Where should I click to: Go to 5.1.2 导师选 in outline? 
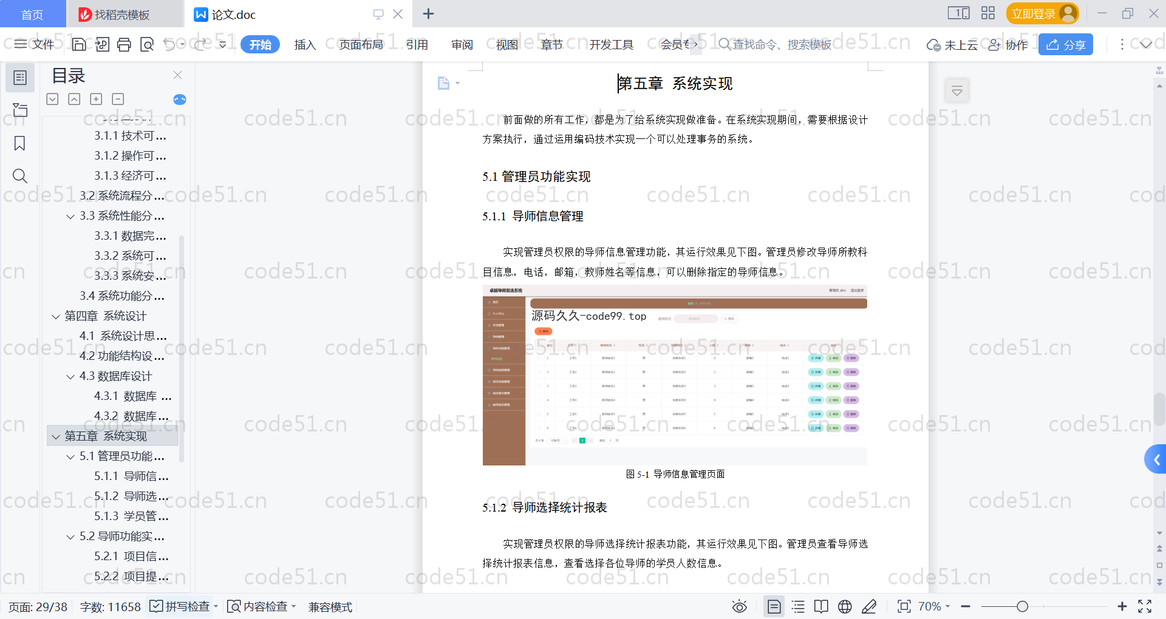pyautogui.click(x=131, y=496)
